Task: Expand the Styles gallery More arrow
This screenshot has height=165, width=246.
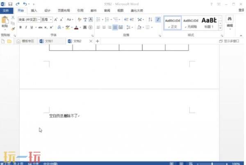Action: (x=220, y=28)
